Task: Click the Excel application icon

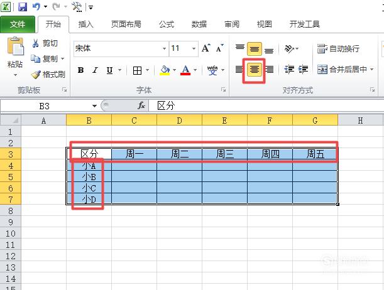Action: click(x=6, y=7)
